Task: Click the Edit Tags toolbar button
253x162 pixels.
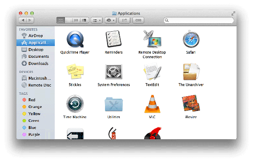Action: 138,20
